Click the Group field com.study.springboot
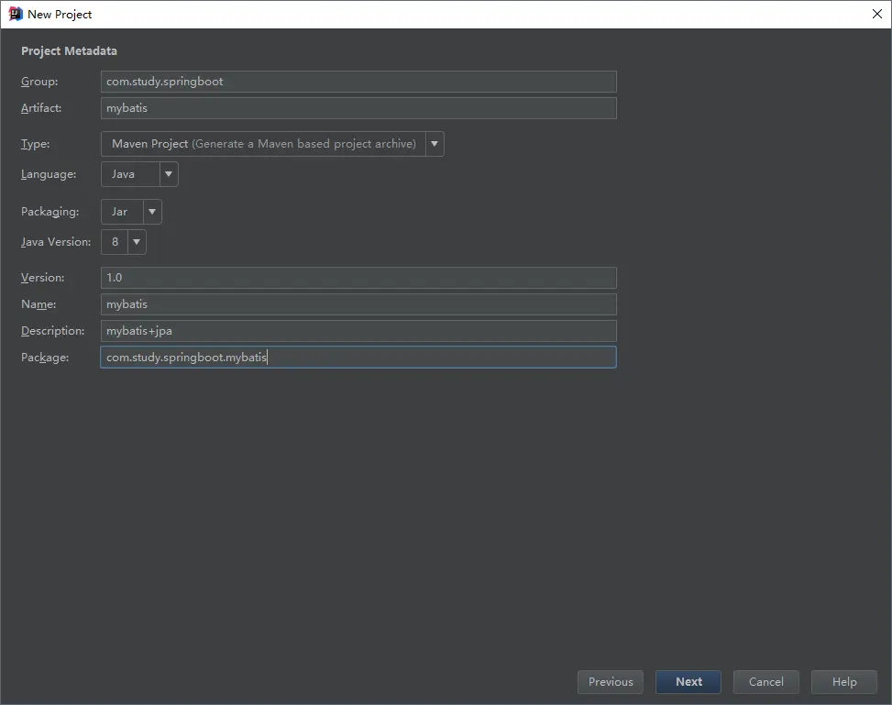 [358, 82]
